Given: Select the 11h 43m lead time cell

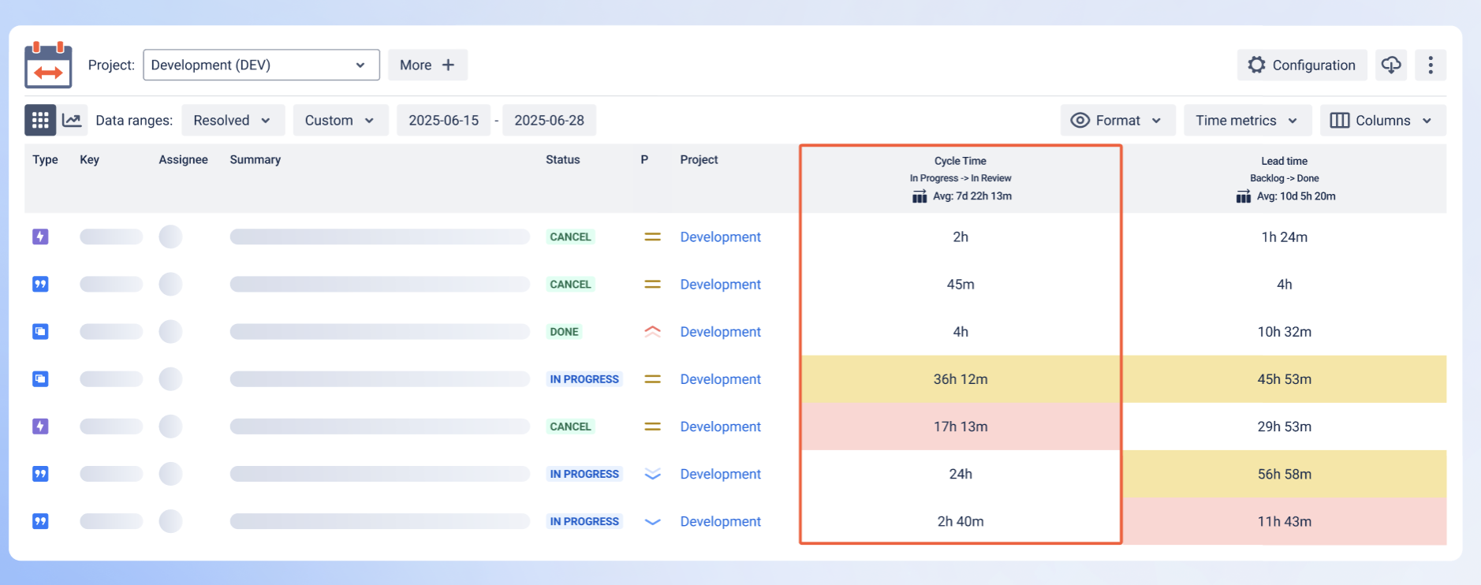Looking at the screenshot, I should click(x=1285, y=520).
